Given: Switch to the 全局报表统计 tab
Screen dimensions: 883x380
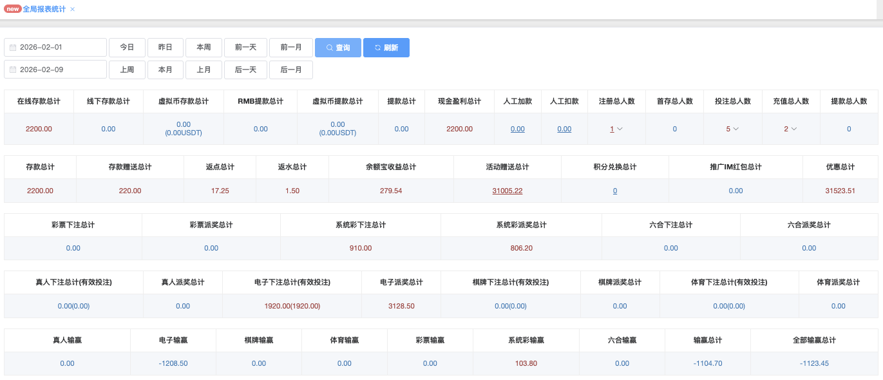Looking at the screenshot, I should coord(44,9).
